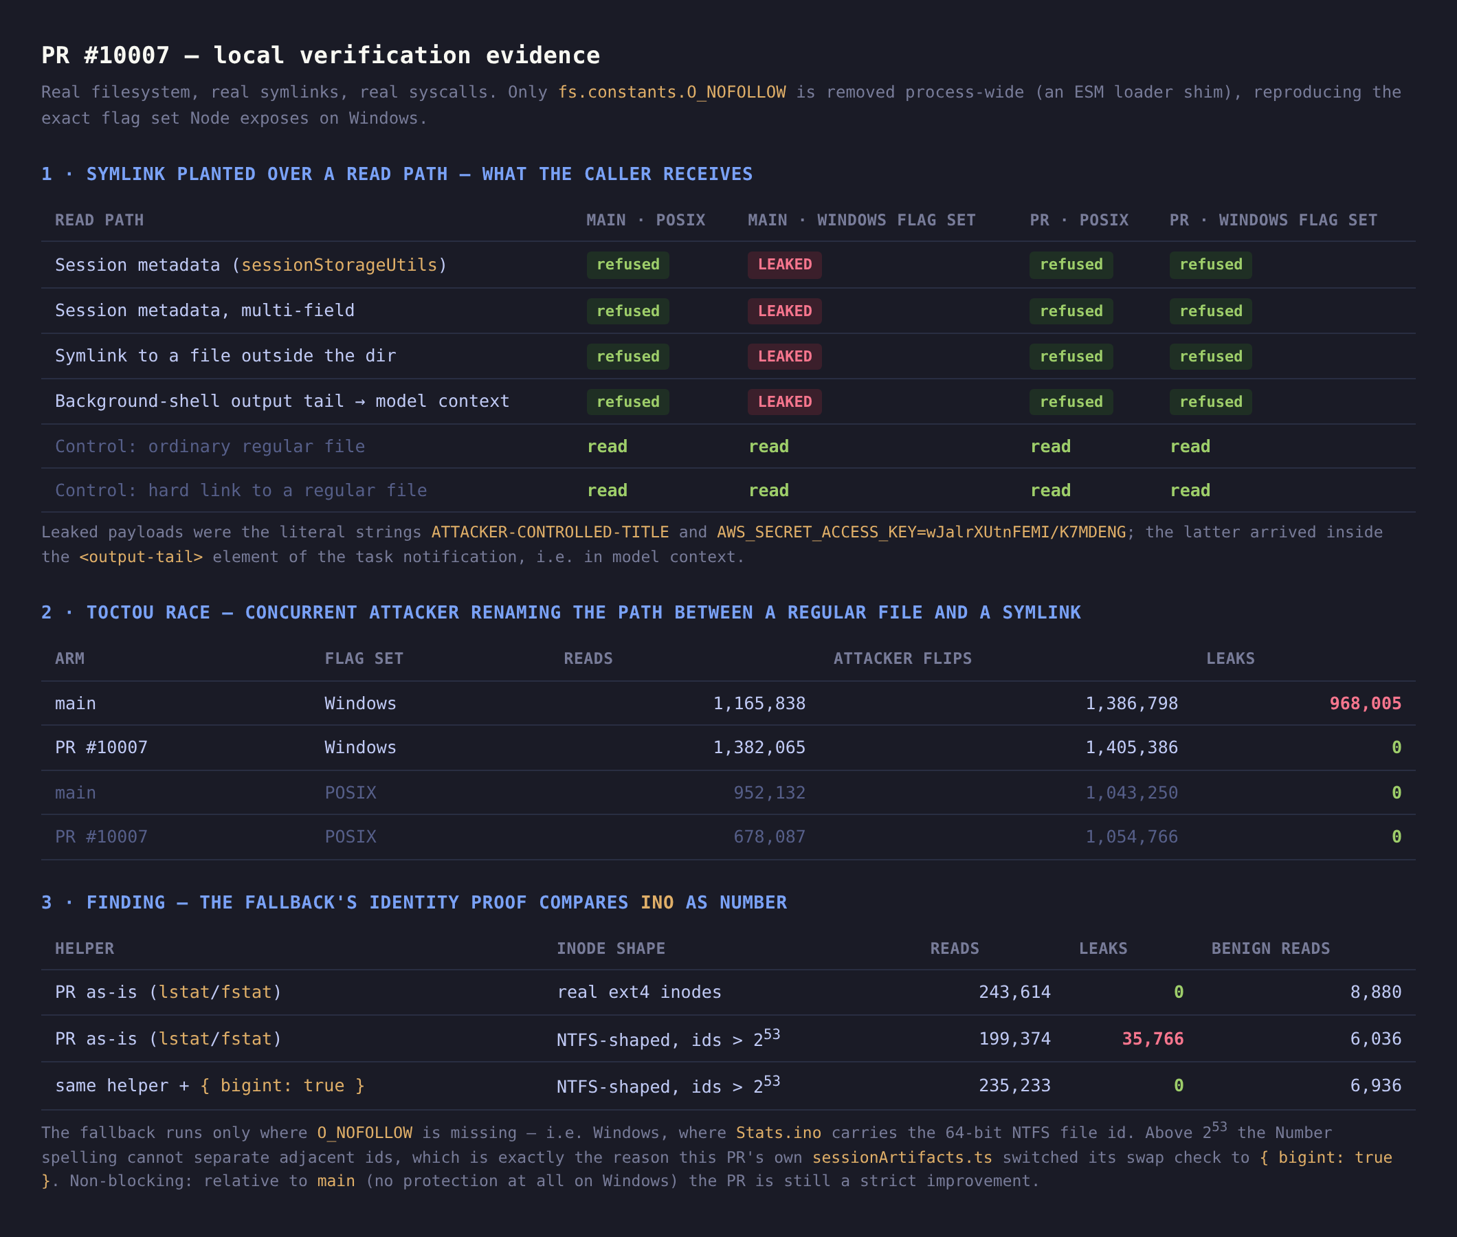Screen dimensions: 1457x1237
Task: Click "Control: ordinary regular file" row label
Action: 210,447
